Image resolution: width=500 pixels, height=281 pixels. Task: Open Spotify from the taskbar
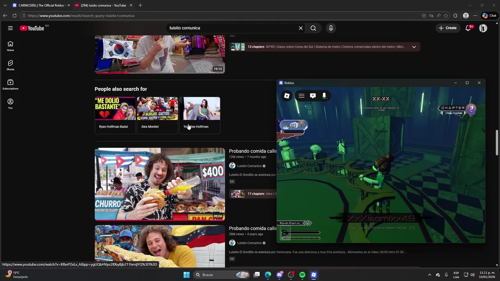pyautogui.click(x=302, y=275)
